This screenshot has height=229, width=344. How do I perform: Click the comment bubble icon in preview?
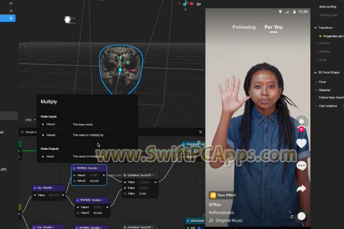click(301, 166)
